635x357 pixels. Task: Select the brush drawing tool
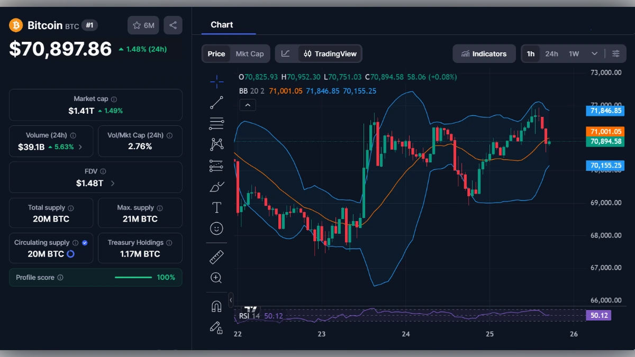216,186
